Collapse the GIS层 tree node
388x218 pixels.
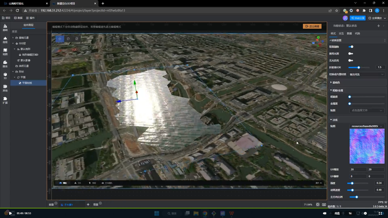pyautogui.click(x=13, y=43)
